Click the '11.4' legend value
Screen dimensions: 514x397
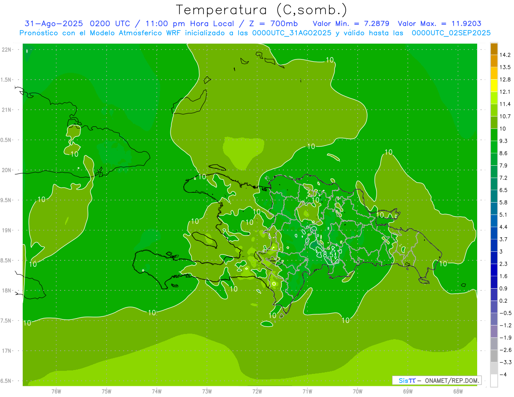(x=506, y=104)
